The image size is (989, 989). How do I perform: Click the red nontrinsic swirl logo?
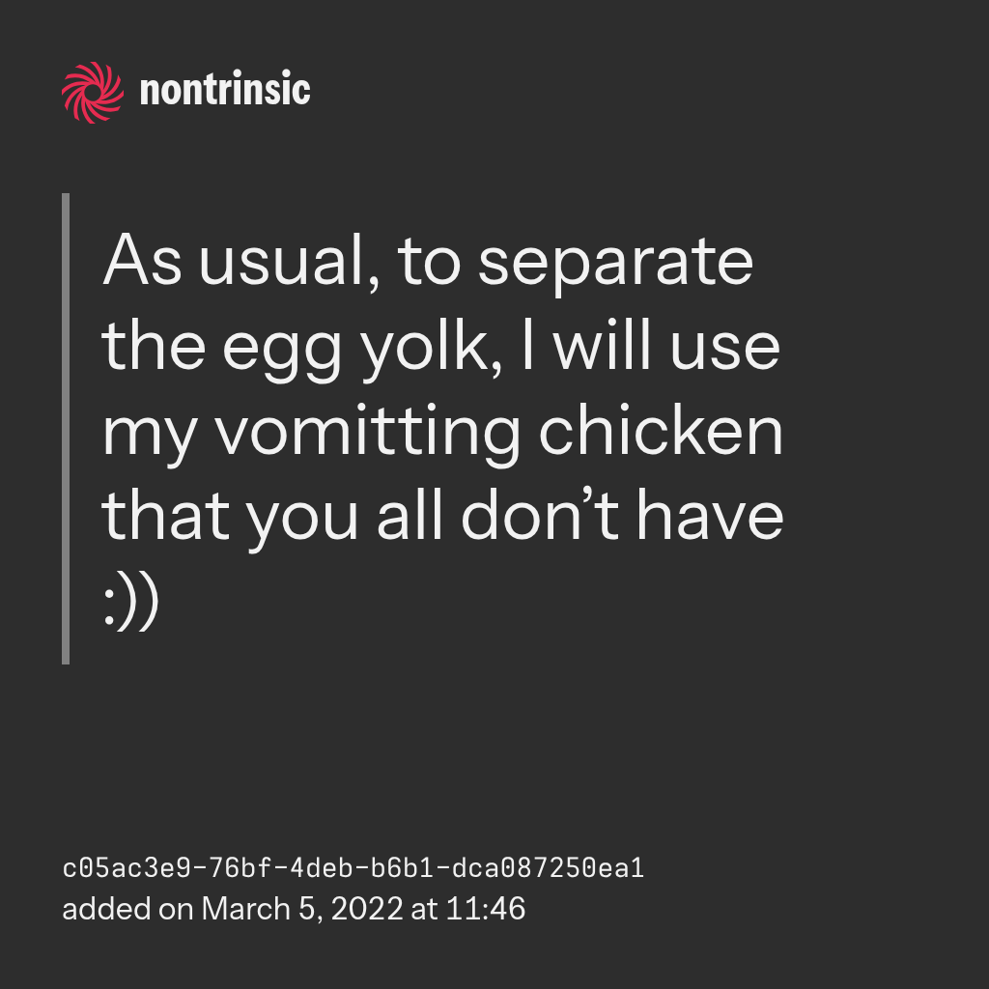[93, 92]
